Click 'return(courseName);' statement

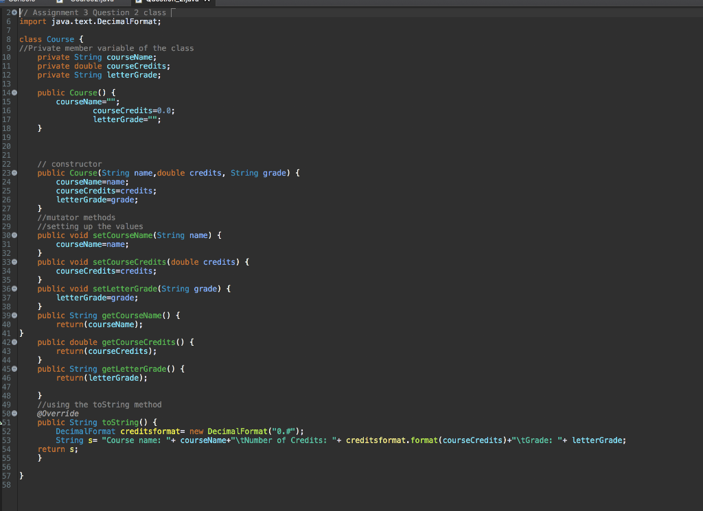pos(100,324)
